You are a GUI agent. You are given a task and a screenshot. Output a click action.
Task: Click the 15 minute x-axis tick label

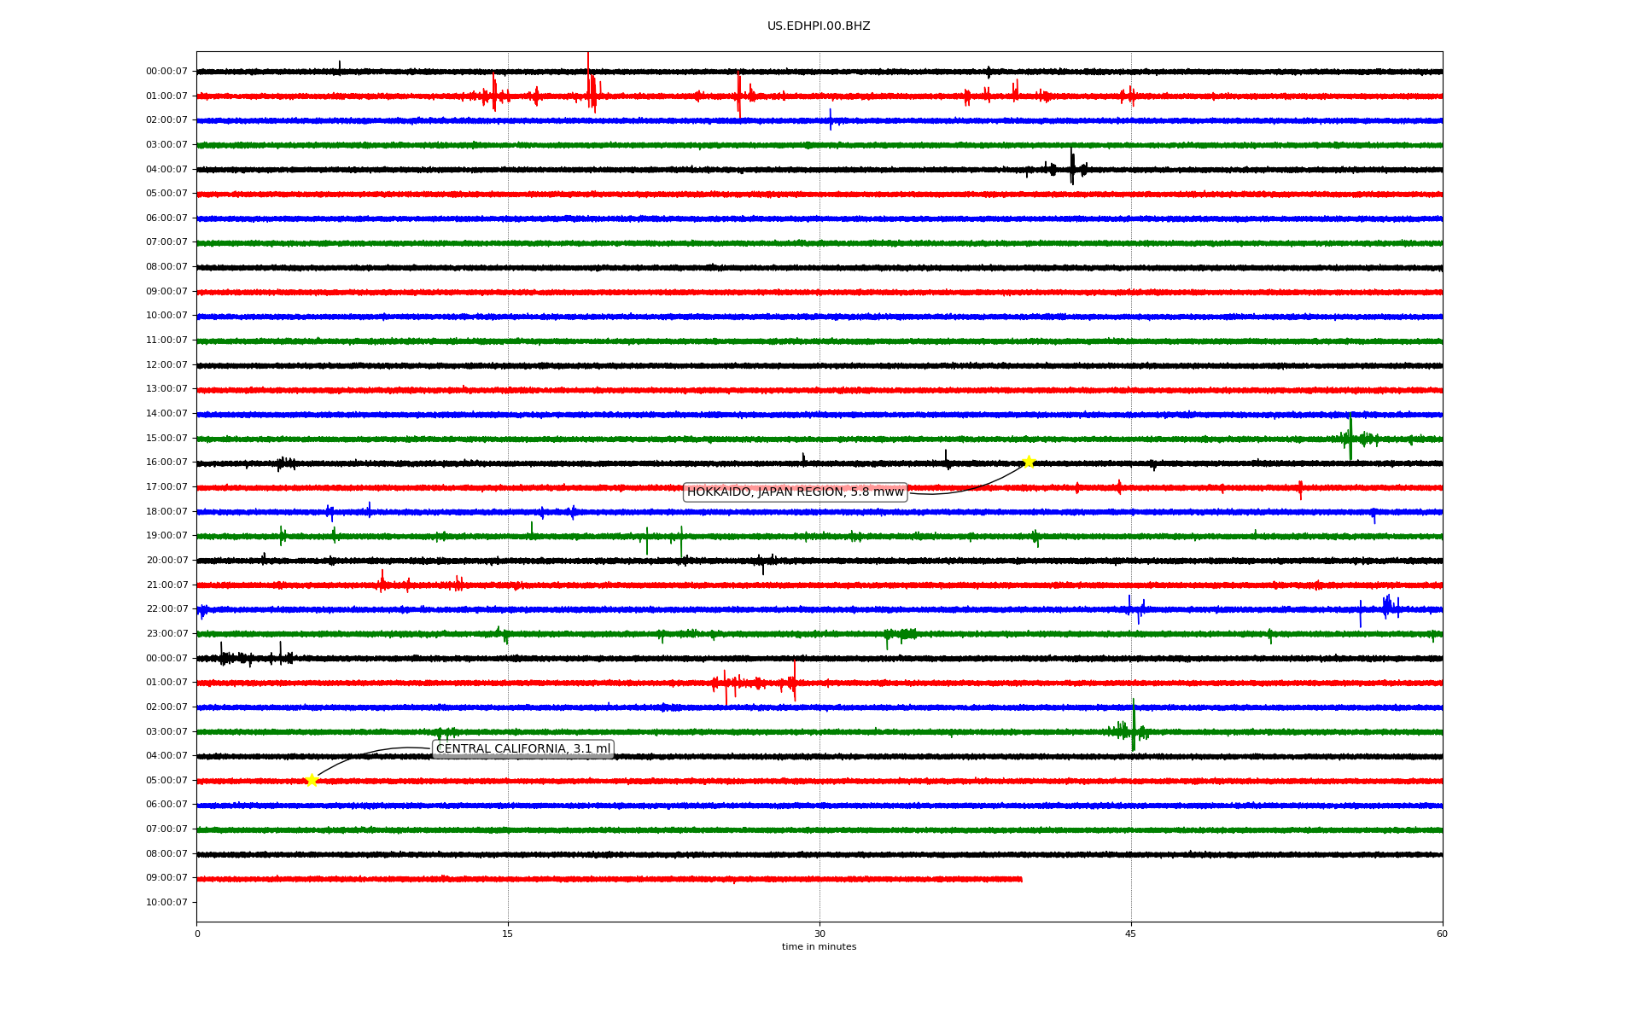[508, 934]
